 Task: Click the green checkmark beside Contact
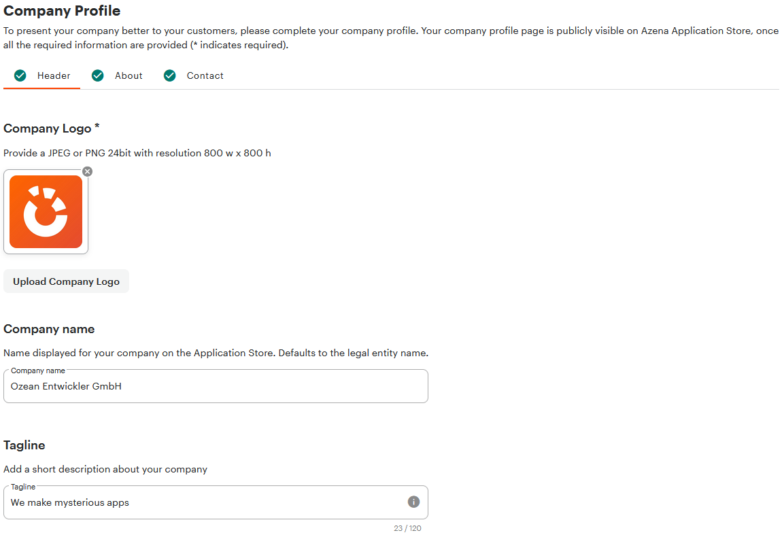[x=169, y=75]
